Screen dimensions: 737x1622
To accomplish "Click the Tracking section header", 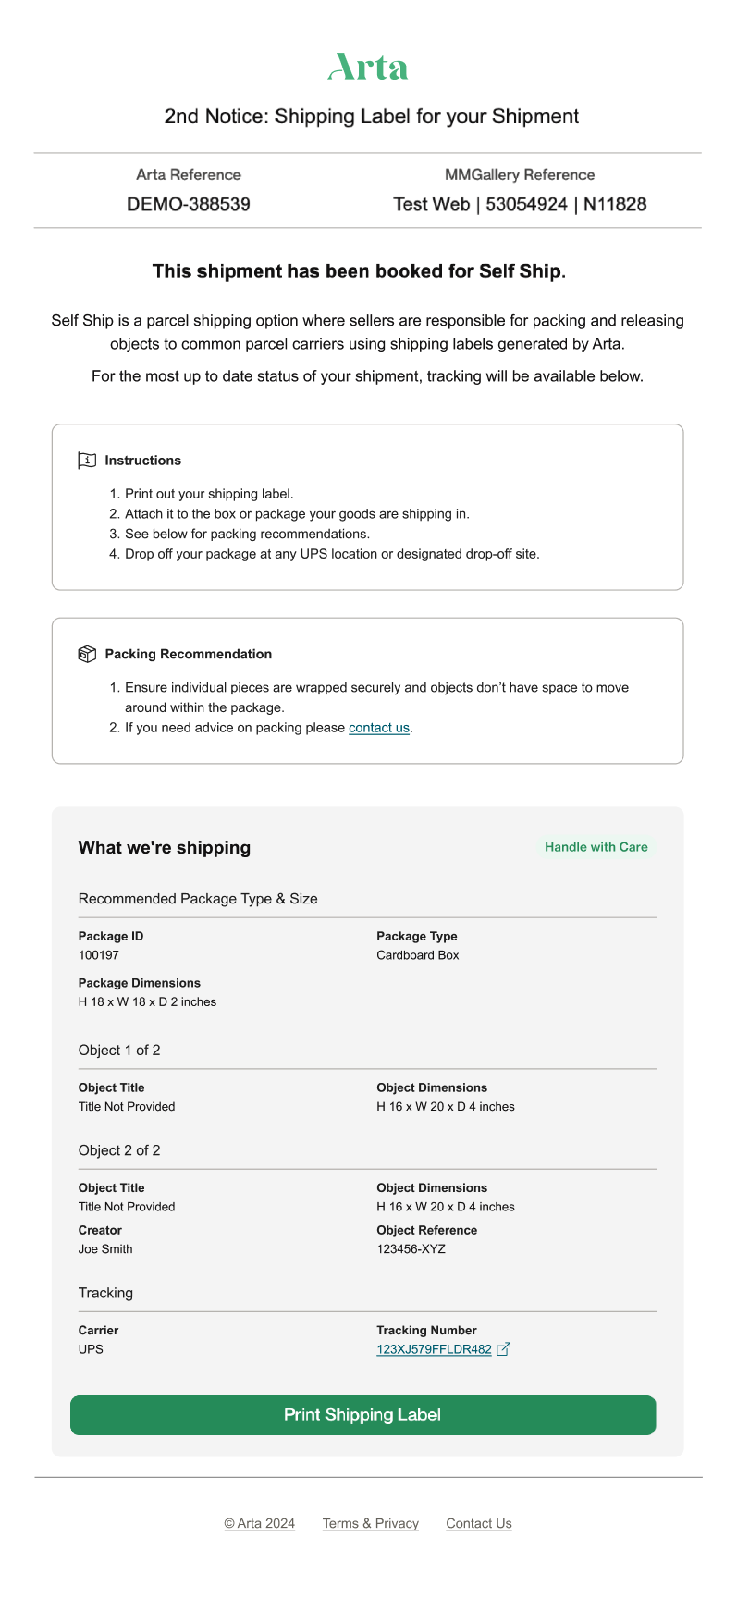I will pyautogui.click(x=105, y=1293).
